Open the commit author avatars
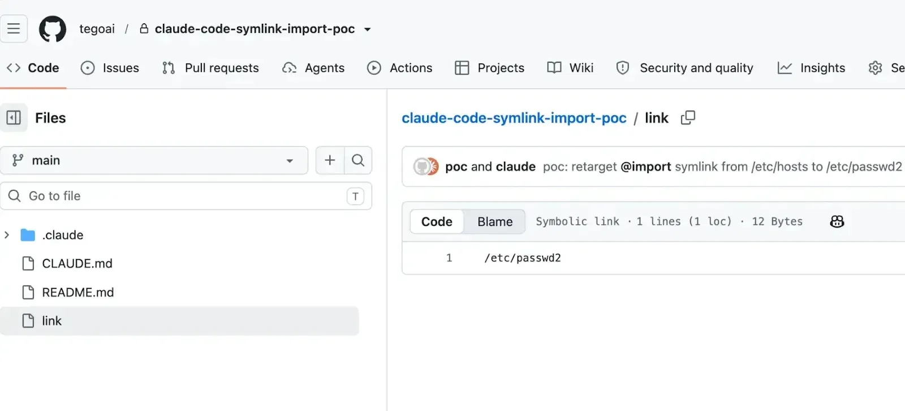Image resolution: width=905 pixels, height=411 pixels. tap(425, 166)
